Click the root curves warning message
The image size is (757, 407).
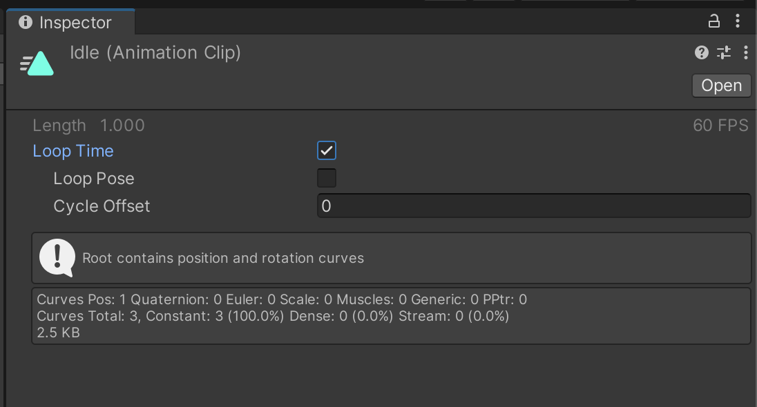[223, 259]
